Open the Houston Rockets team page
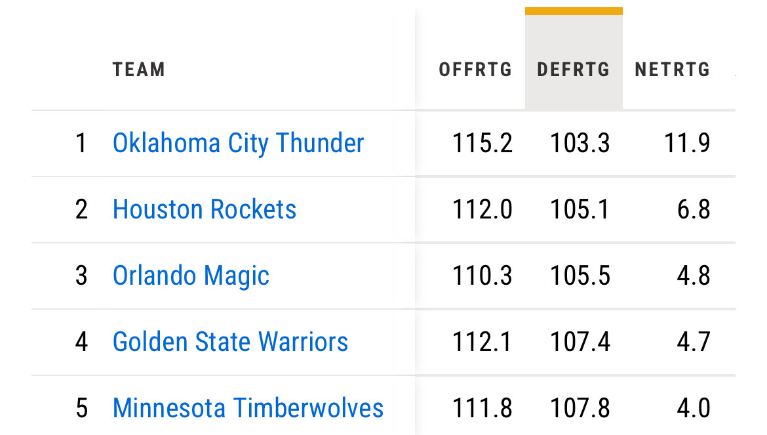Image resolution: width=767 pixels, height=435 pixels. (205, 209)
